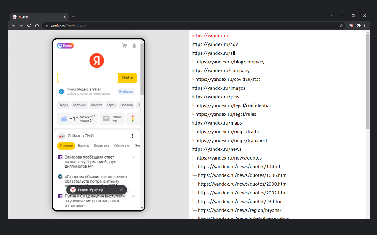Select https://yandex.ru/news/quotes/1006.html entry
This screenshot has width=377, height=235.
point(243,175)
